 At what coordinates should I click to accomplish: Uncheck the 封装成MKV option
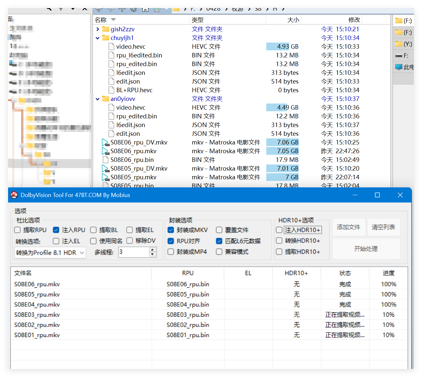coord(171,230)
